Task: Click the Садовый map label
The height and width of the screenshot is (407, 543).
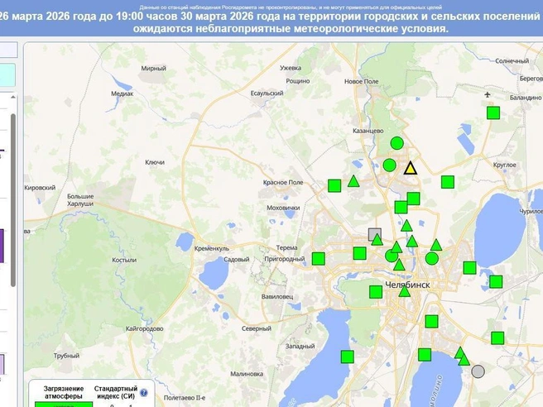Action: [236, 259]
